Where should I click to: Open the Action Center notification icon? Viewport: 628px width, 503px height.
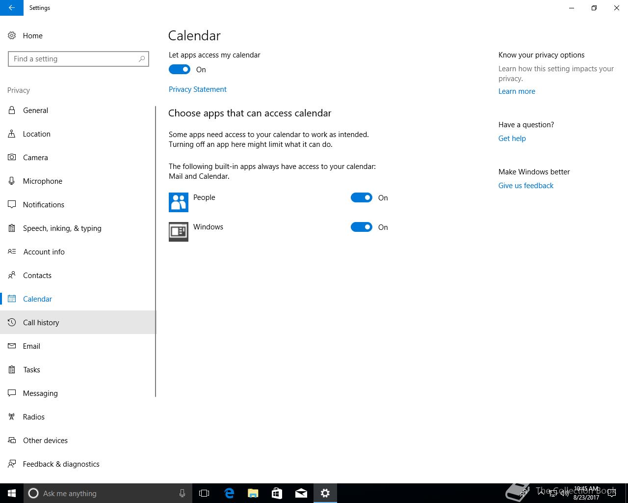coord(612,493)
